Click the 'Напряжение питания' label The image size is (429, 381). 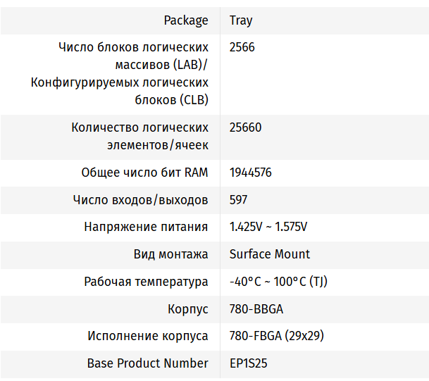(146, 227)
